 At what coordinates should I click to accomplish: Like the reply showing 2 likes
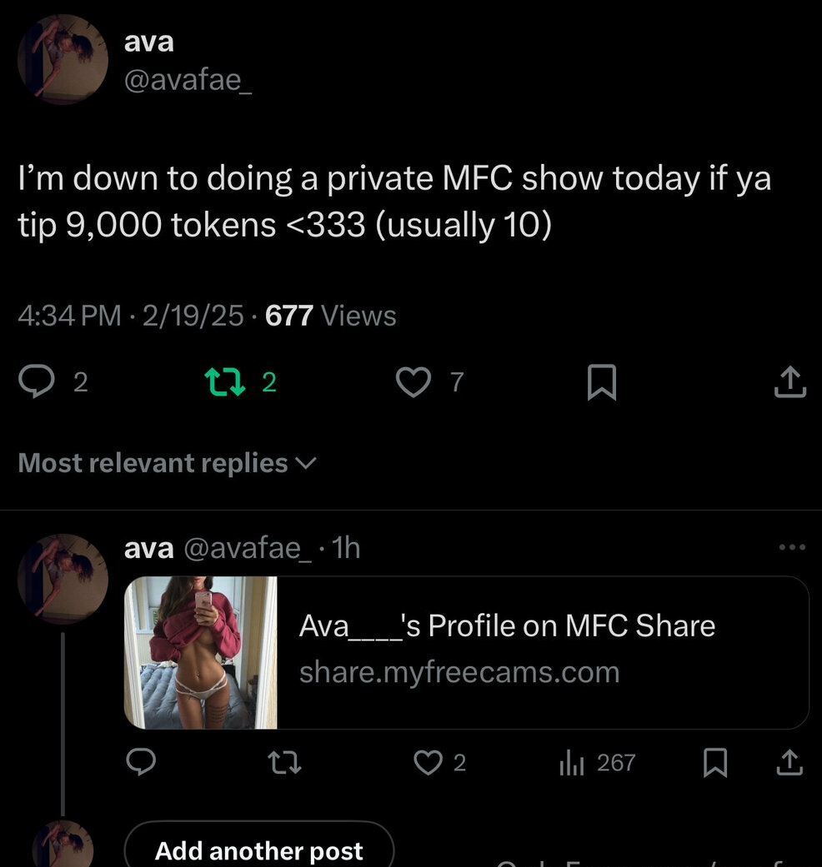tap(429, 763)
